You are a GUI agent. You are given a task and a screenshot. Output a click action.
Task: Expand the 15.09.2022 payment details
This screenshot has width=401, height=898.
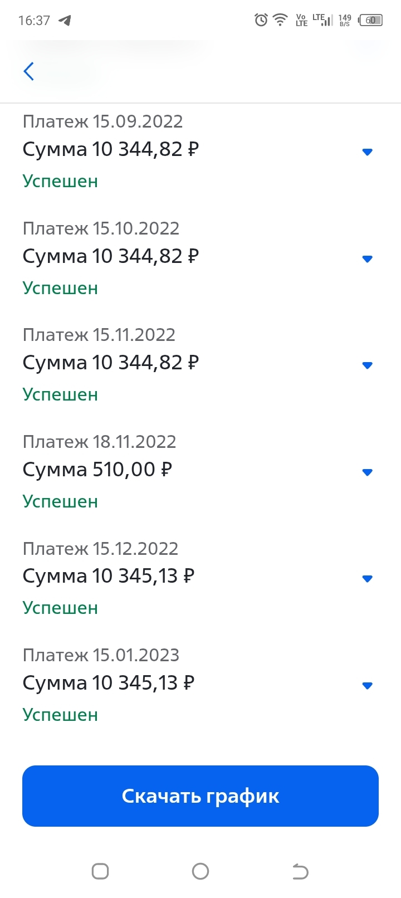(367, 152)
